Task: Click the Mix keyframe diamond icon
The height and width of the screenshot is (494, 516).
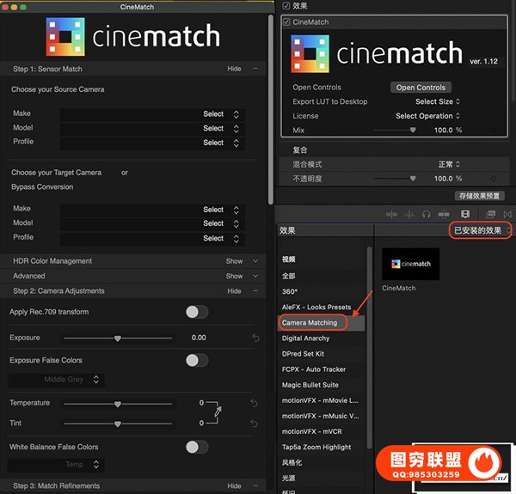Action: click(493, 130)
